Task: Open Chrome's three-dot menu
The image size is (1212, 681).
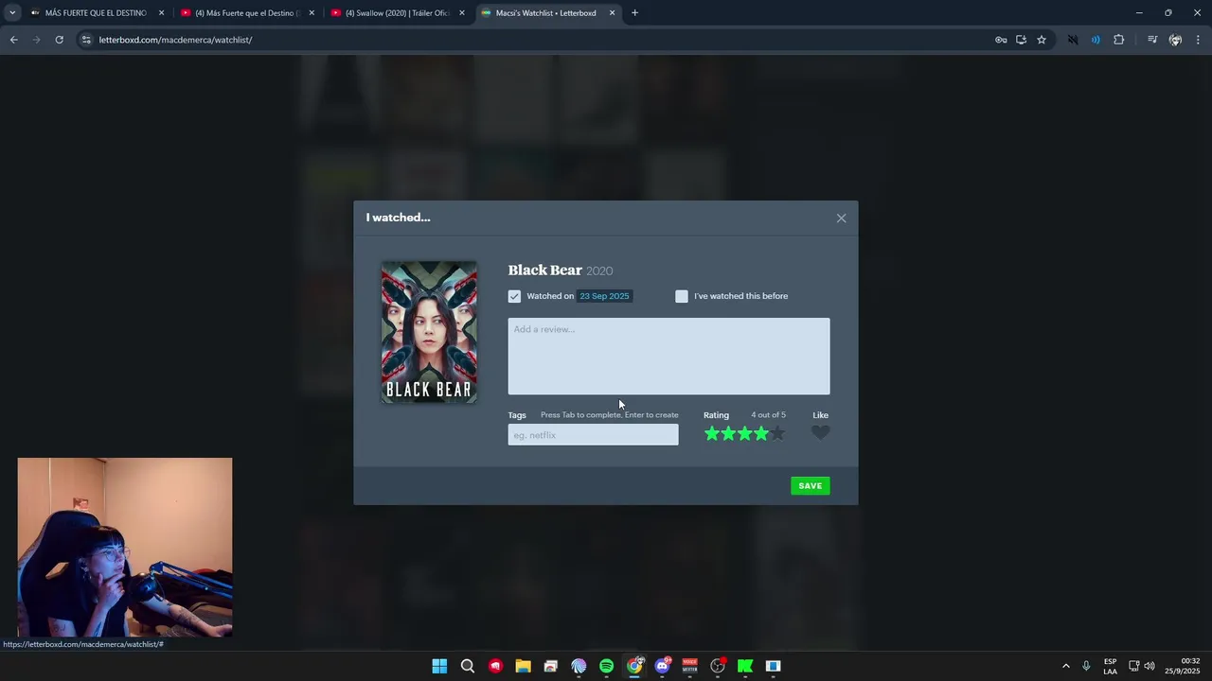Action: (x=1198, y=40)
